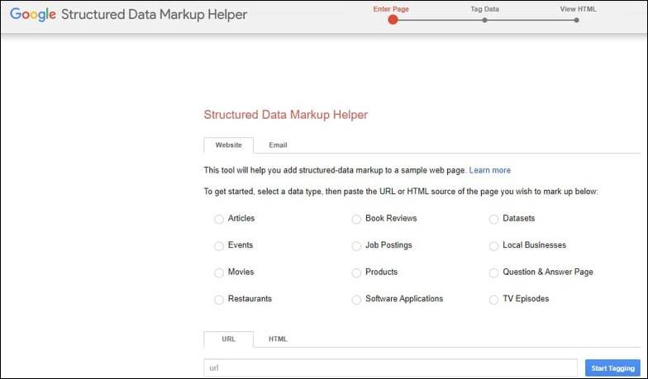Click the Start Tagging button
The height and width of the screenshot is (379, 648).
[x=612, y=368]
